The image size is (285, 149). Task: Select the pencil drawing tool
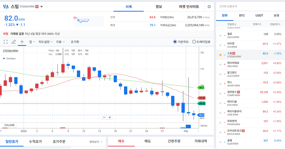[14, 42]
